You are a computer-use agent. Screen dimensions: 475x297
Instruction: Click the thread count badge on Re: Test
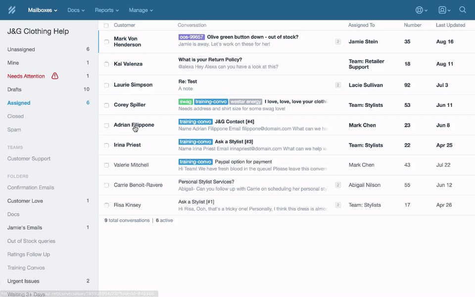338,85
